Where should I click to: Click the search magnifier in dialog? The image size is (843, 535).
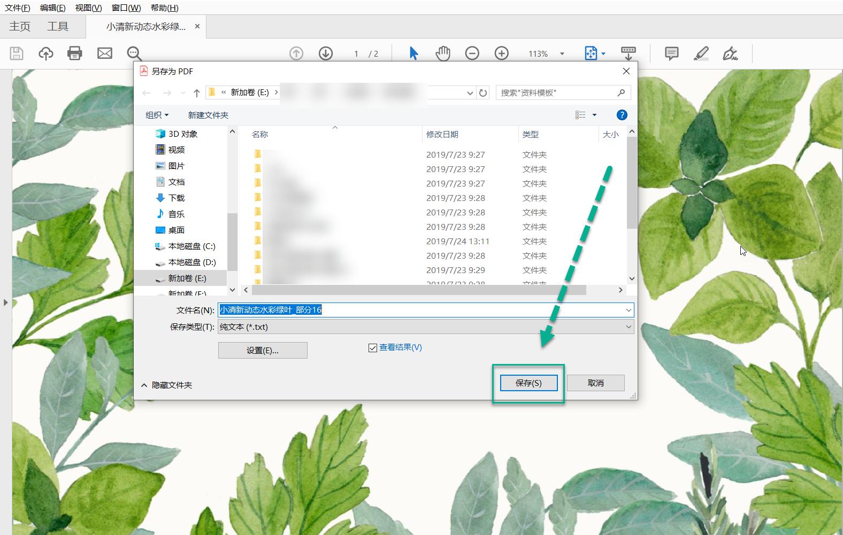click(621, 92)
